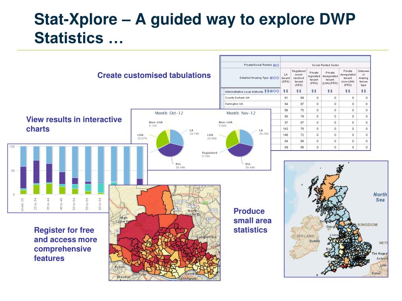Click the View results in interactive charts caption
402x301 pixels.
click(x=74, y=124)
